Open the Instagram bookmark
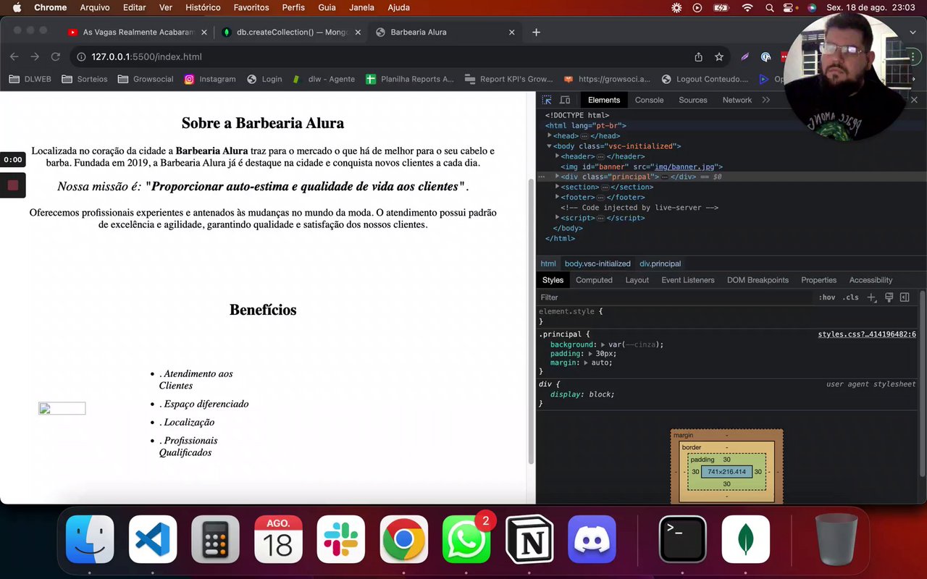 tap(210, 79)
